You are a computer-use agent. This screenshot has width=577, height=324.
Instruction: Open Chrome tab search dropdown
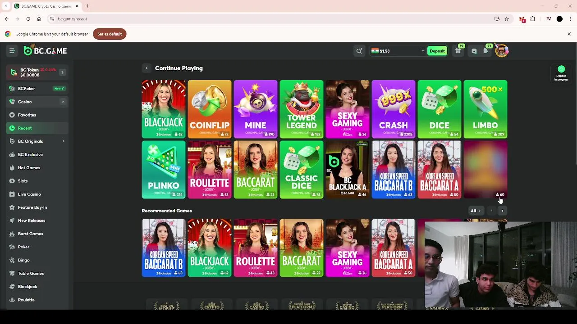pos(6,6)
